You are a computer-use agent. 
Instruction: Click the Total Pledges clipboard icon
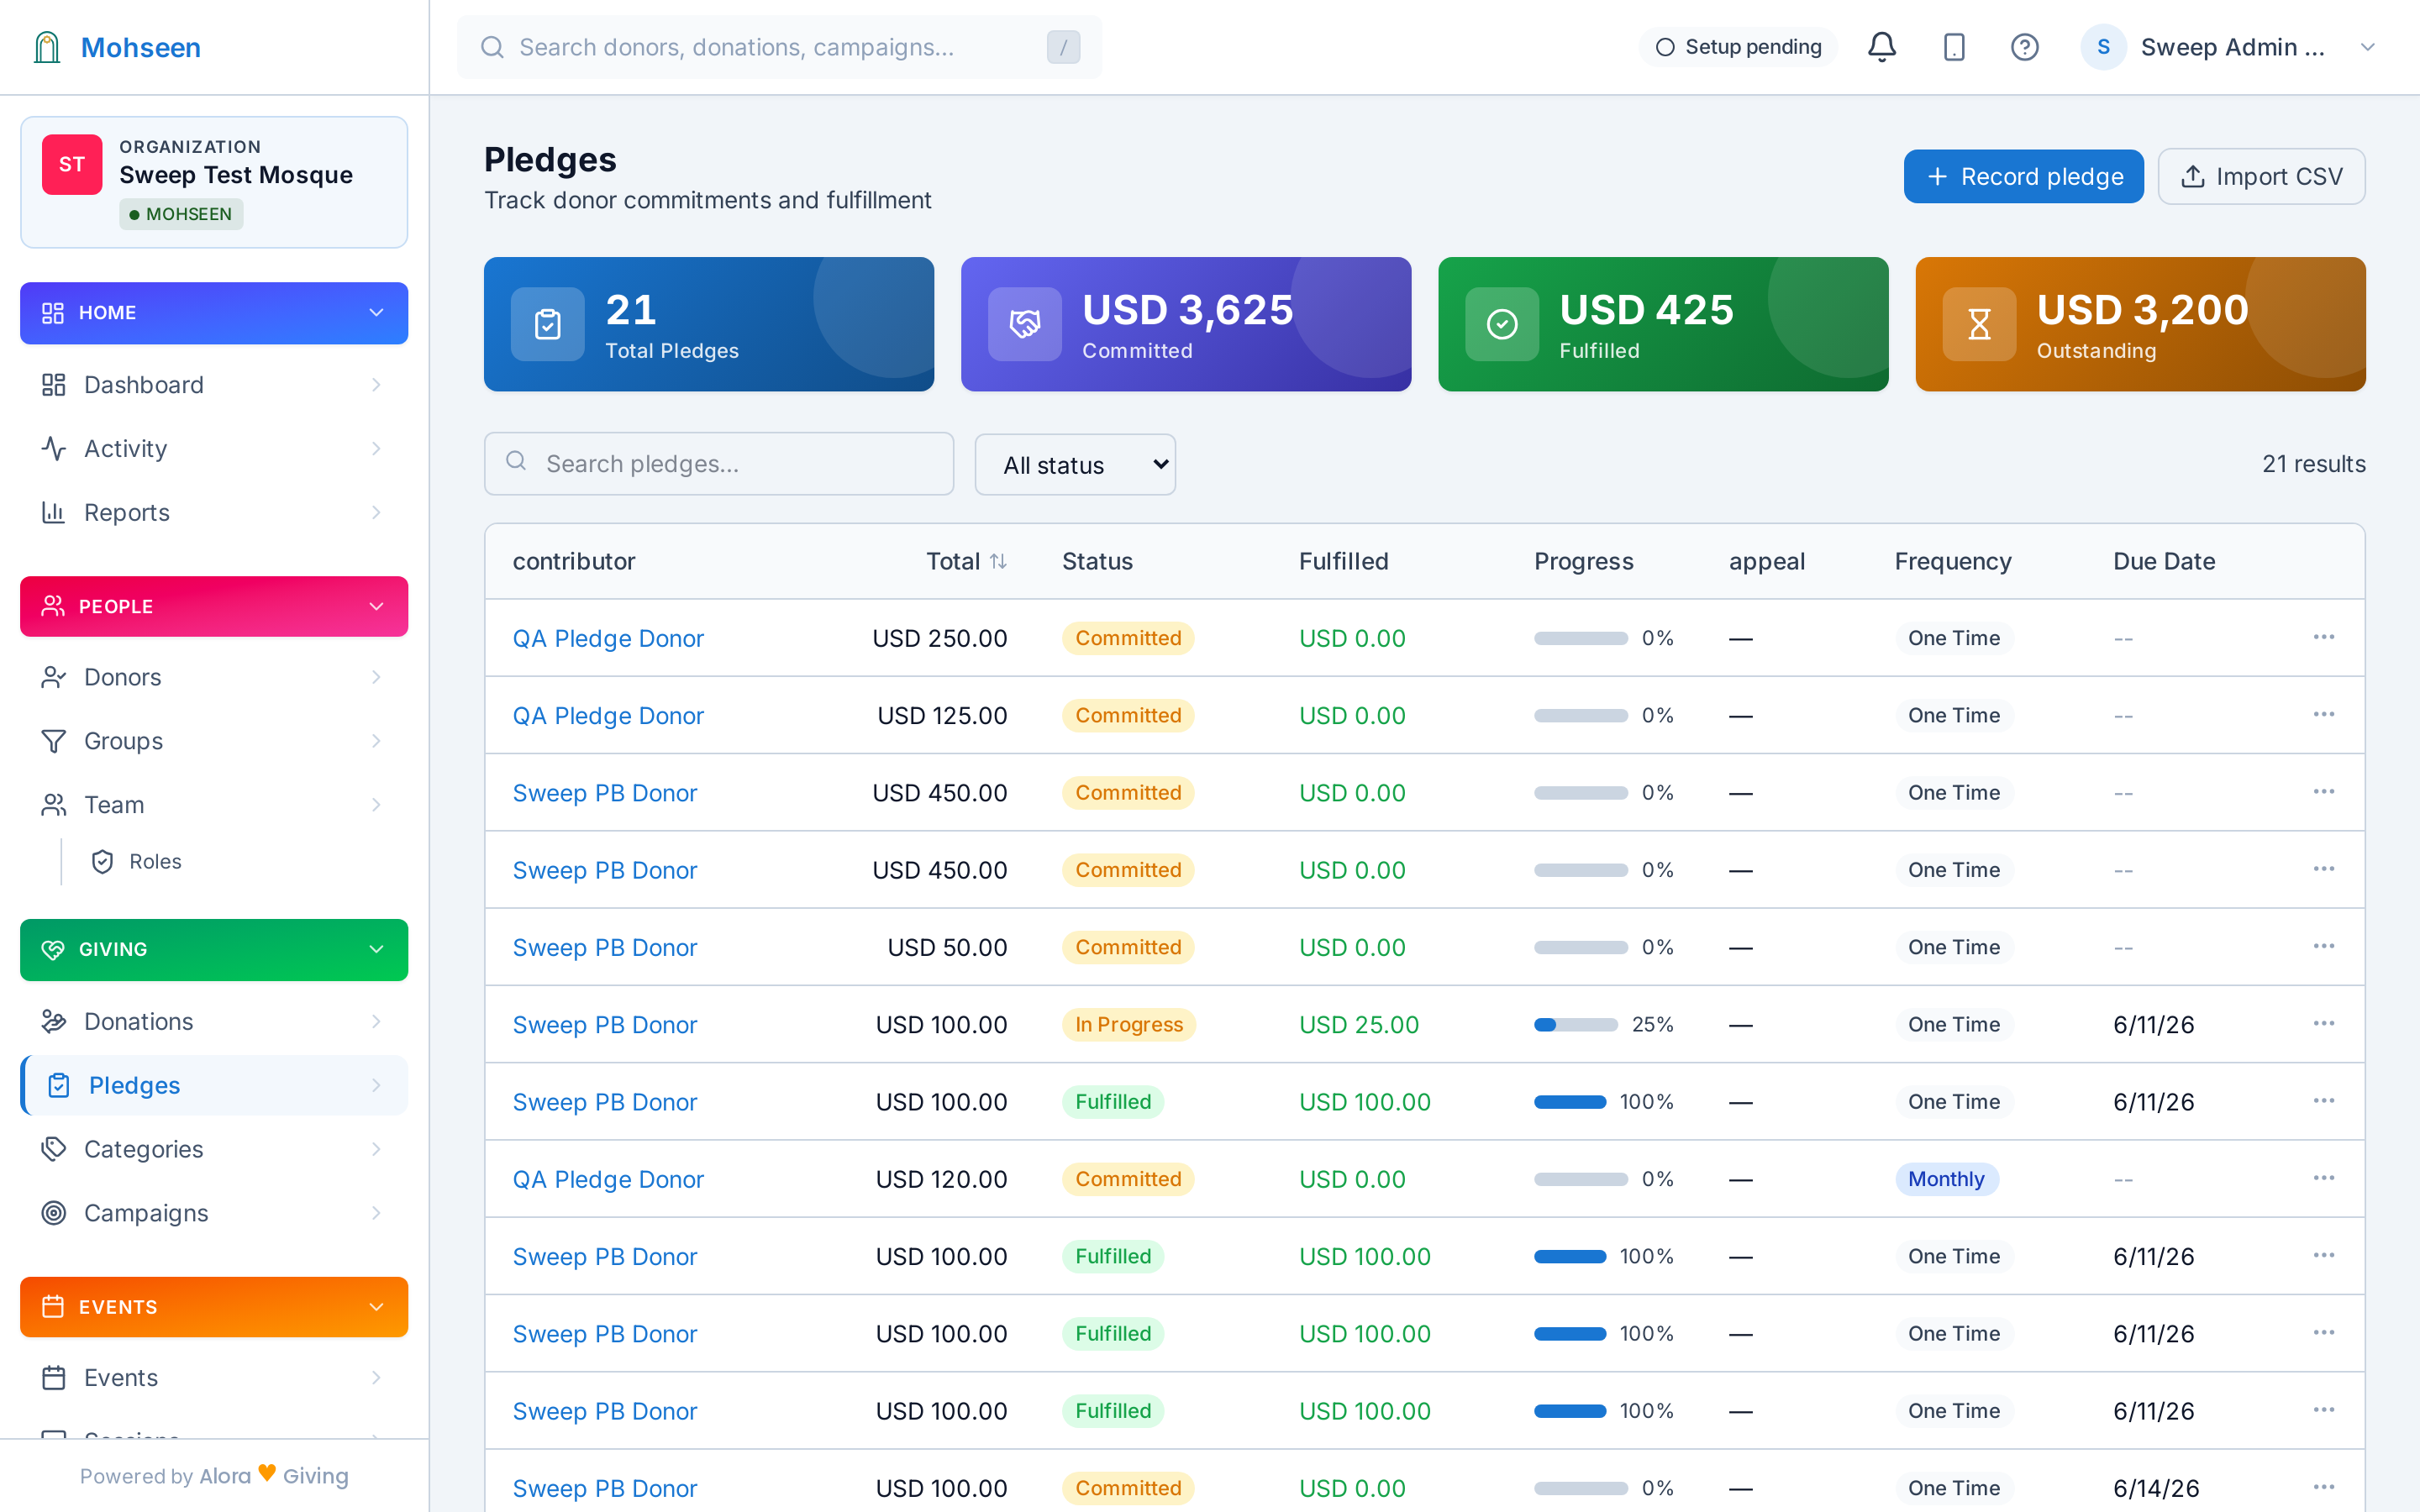[x=547, y=324]
